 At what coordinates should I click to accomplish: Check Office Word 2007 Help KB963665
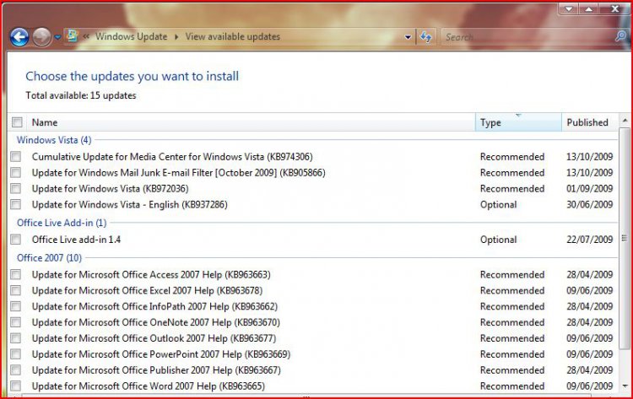16,386
